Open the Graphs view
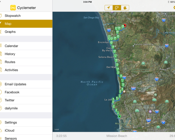The height and width of the screenshot is (140, 175). 26,32
